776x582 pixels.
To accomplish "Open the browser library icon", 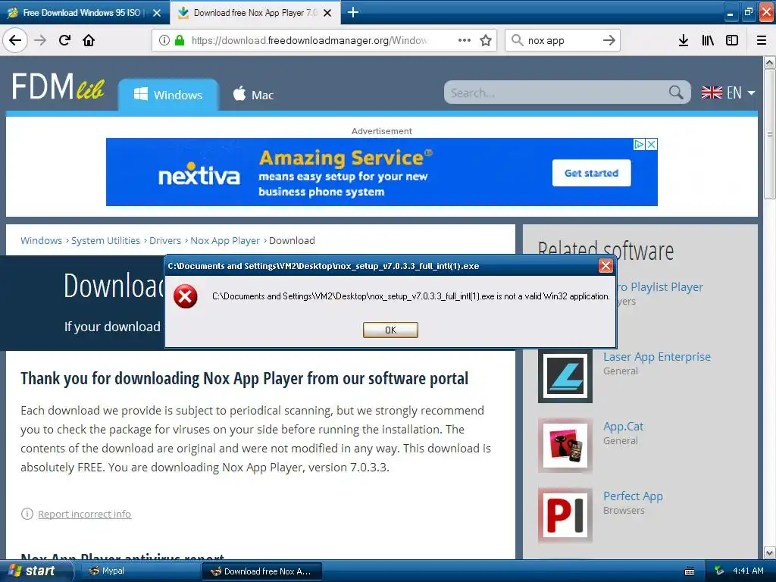I will pos(708,40).
